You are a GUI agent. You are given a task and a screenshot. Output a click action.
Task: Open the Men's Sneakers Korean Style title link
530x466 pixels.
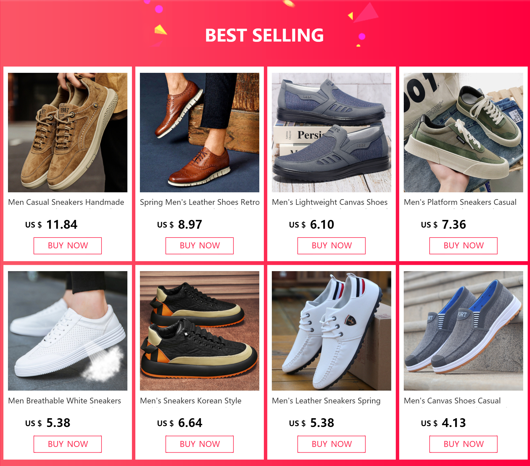(191, 401)
